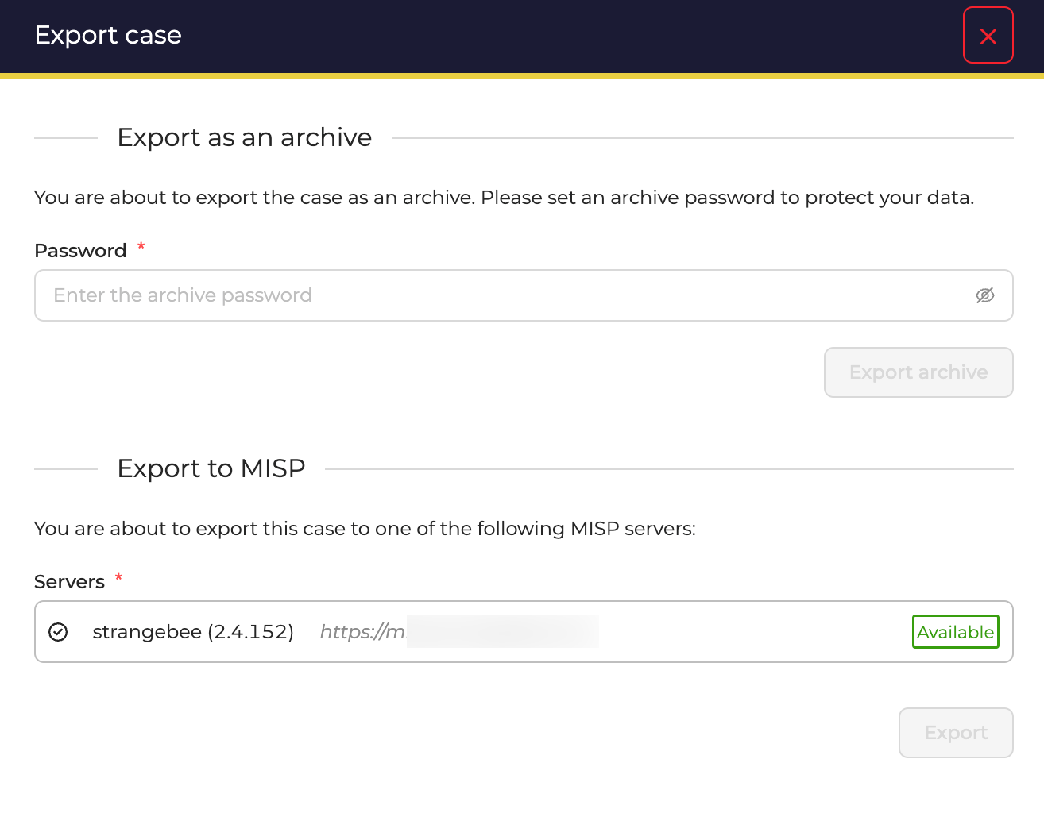
Task: Reveal the archive password via the slashed-eye icon
Action: pyautogui.click(x=985, y=295)
